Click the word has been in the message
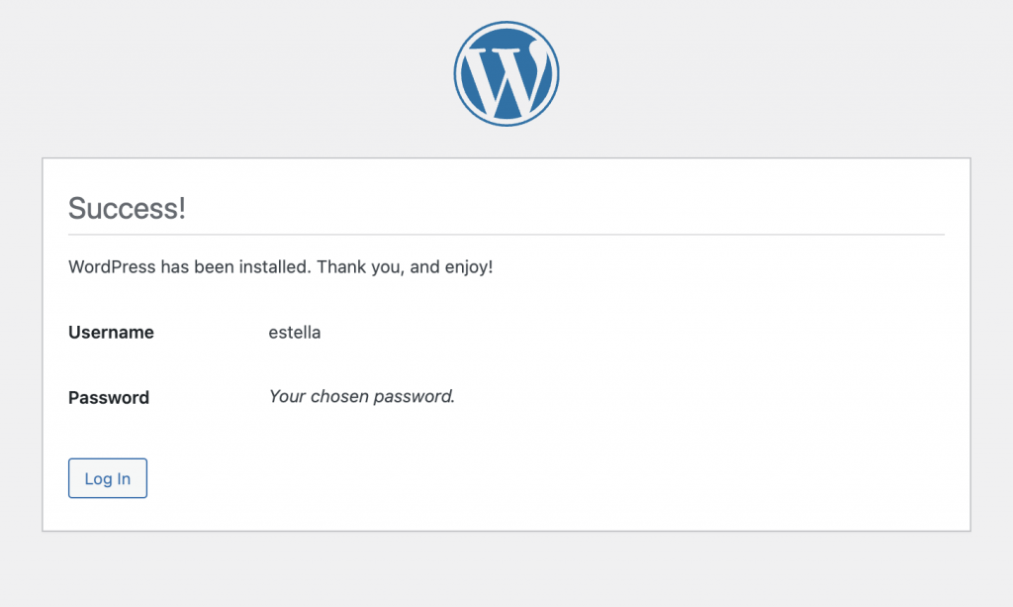Screen dimensions: 1013x607 click(197, 267)
